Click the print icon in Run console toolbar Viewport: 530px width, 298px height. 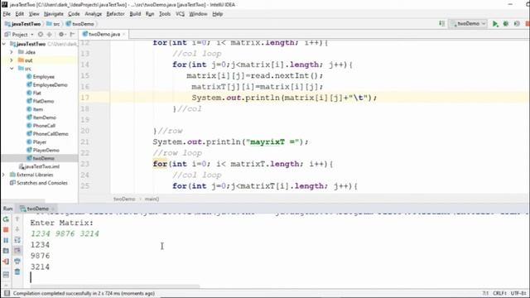coord(17,262)
